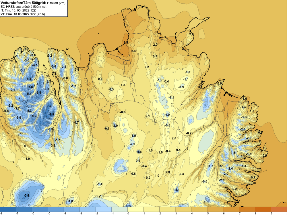This screenshot has width=287, height=215.
Task: Pick the 8 to 9 dark orange legend swatch
Action: pos(263,209)
